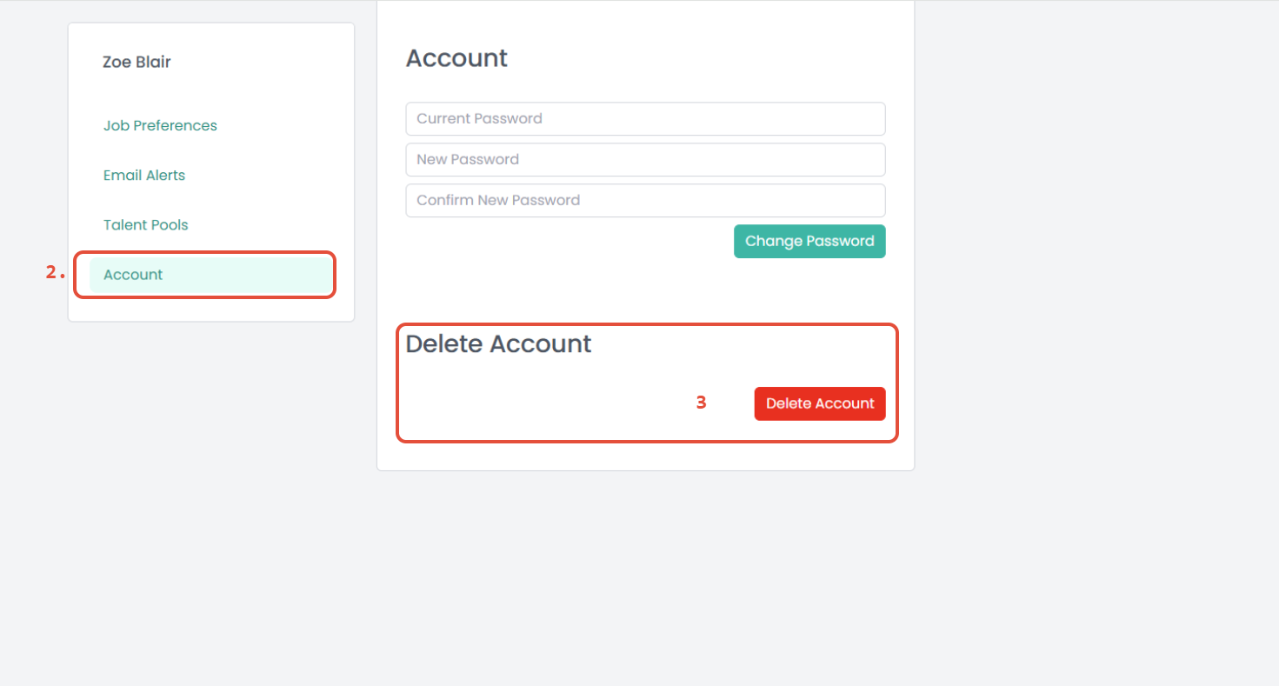Go to Email Alerts settings
Viewport: 1279px width, 686px height.
(144, 176)
